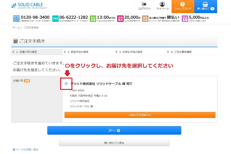The height and width of the screenshot is (154, 231).
Task: Select the ソリッド株式会社 delivery address radio
Action: 66,84
